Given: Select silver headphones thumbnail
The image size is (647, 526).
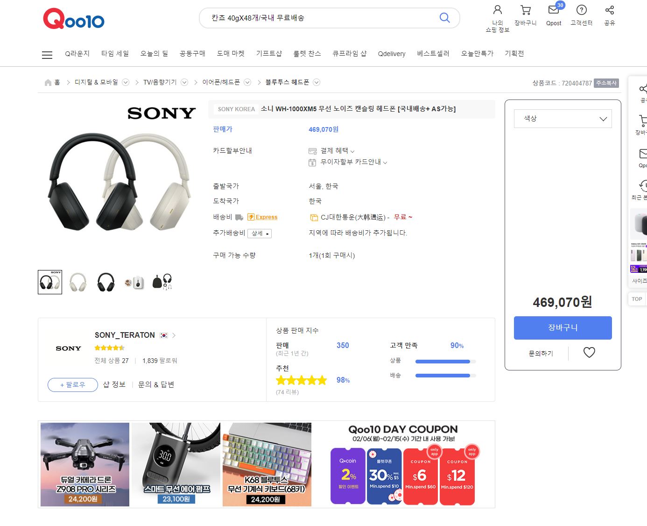Looking at the screenshot, I should (78, 282).
